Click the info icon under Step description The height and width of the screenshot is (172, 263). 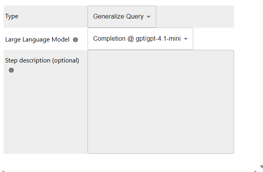click(x=11, y=70)
